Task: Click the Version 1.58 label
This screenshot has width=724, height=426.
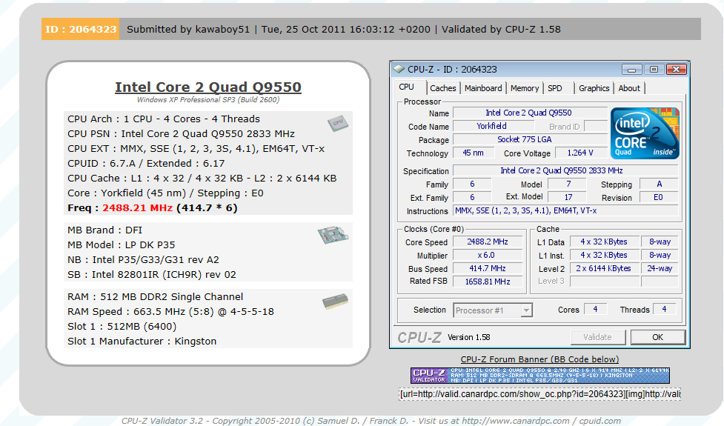Action: point(468,337)
